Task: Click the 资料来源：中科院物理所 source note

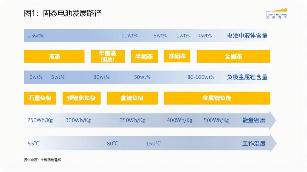Action: click(42, 160)
